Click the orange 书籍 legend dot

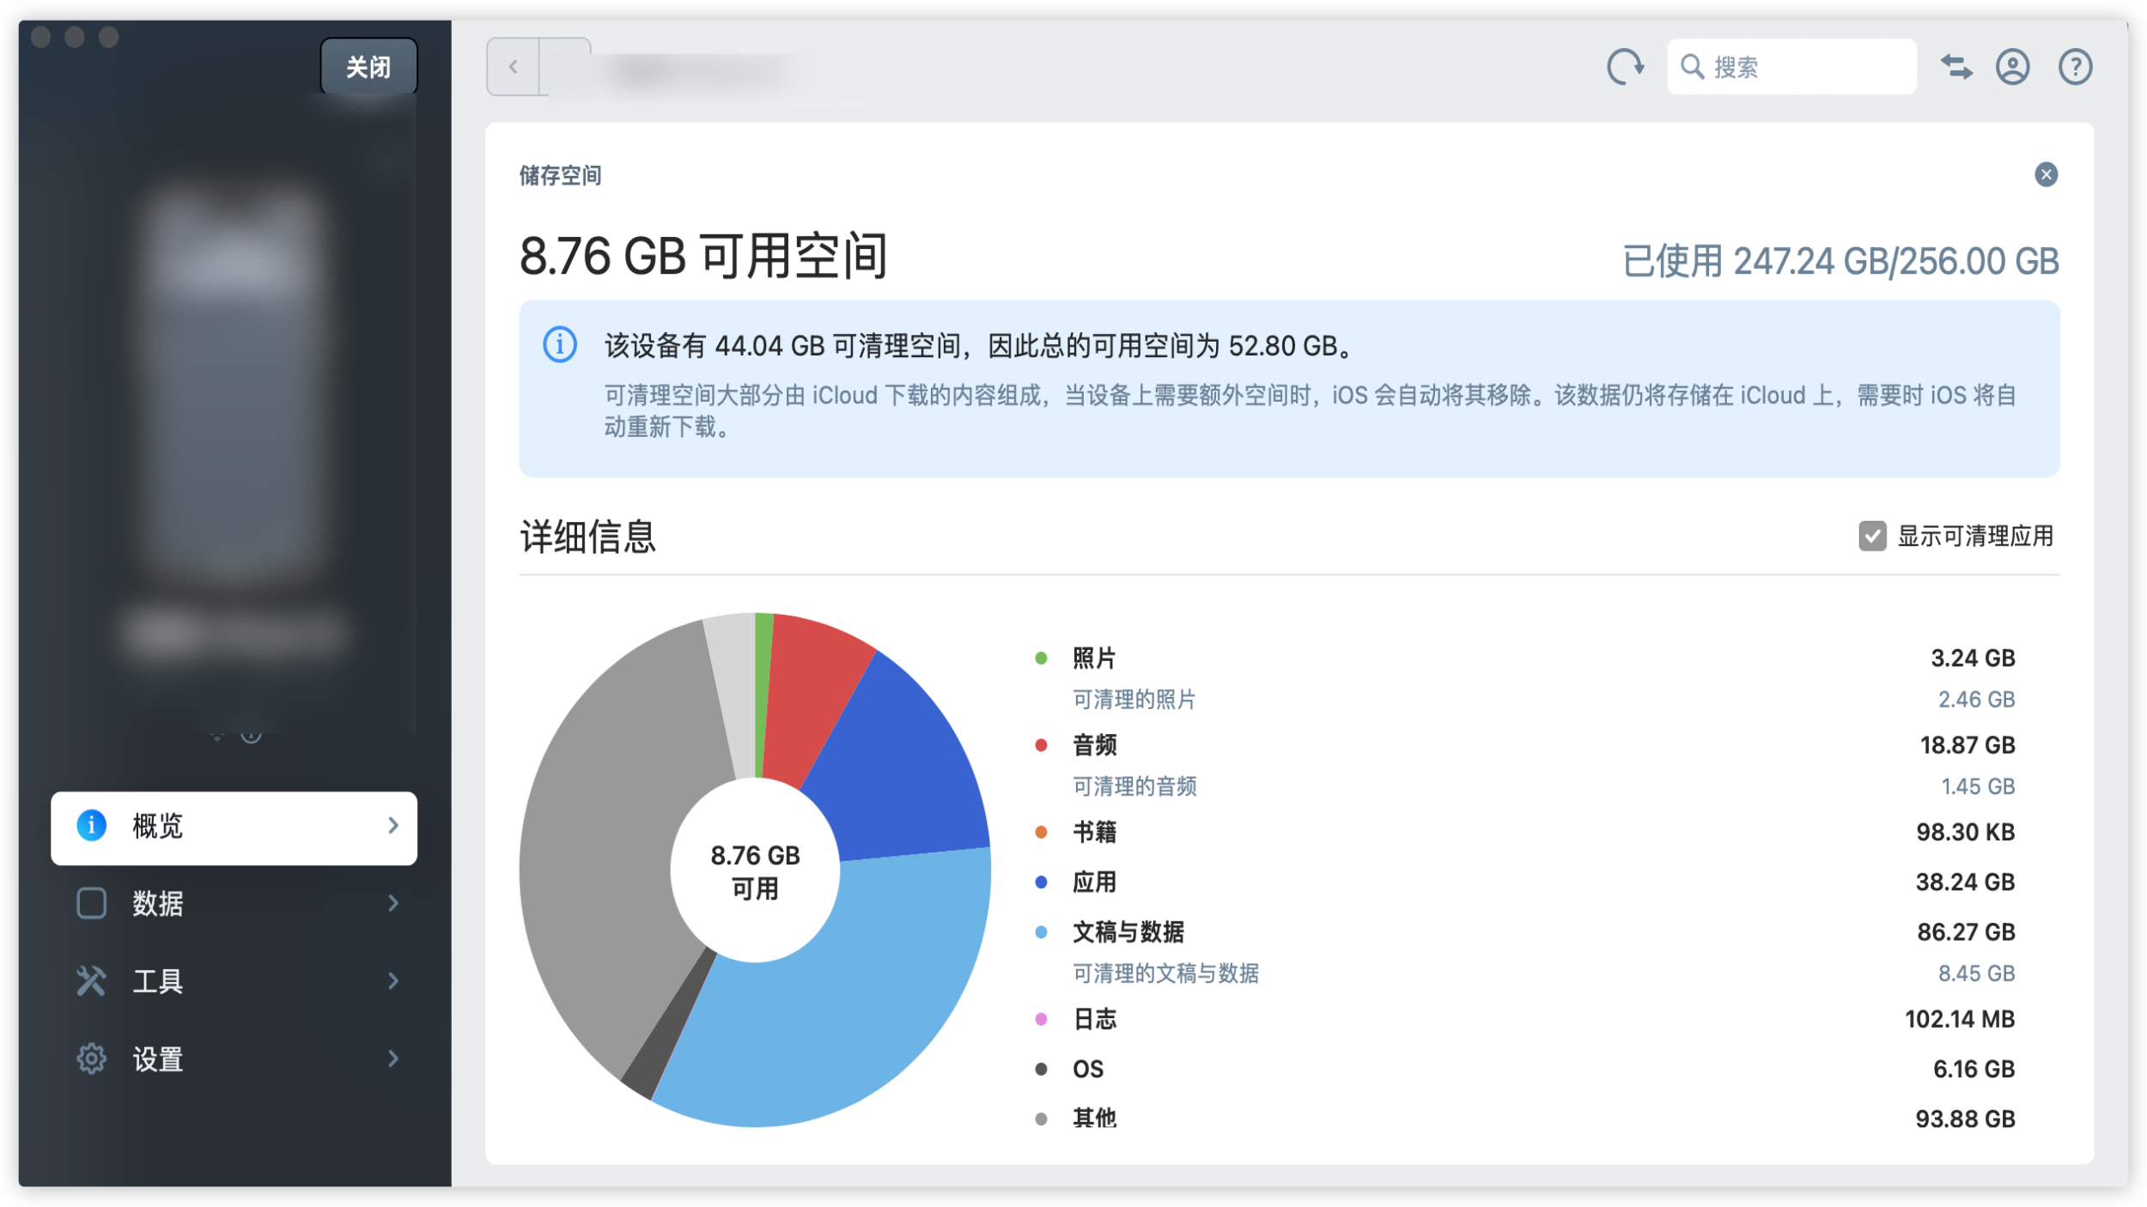(1041, 832)
